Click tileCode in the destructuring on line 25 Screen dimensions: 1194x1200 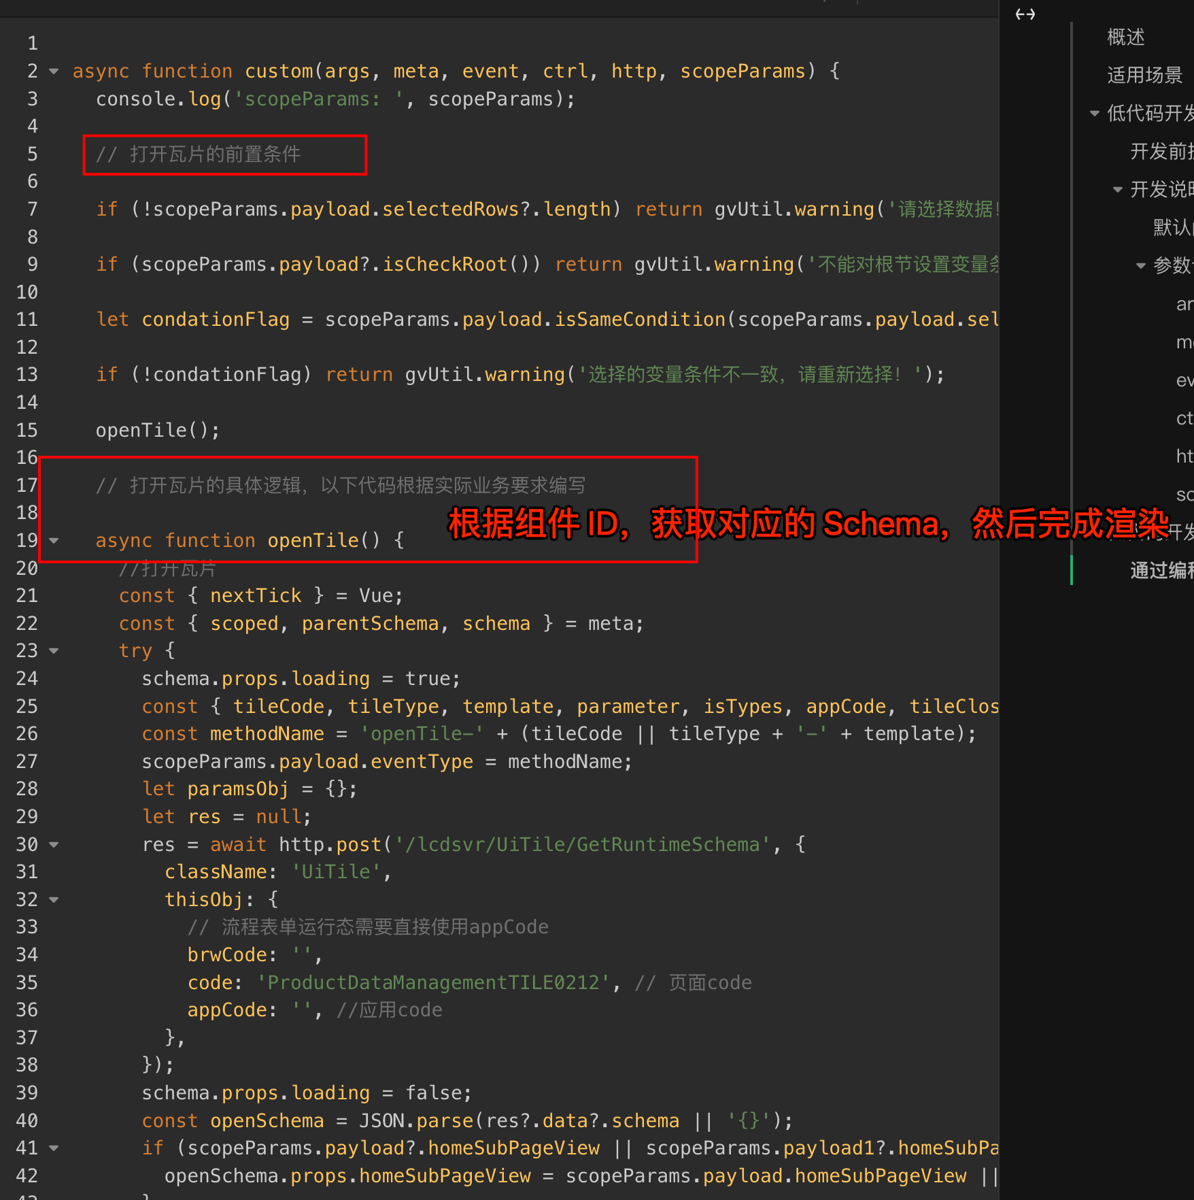tap(278, 707)
